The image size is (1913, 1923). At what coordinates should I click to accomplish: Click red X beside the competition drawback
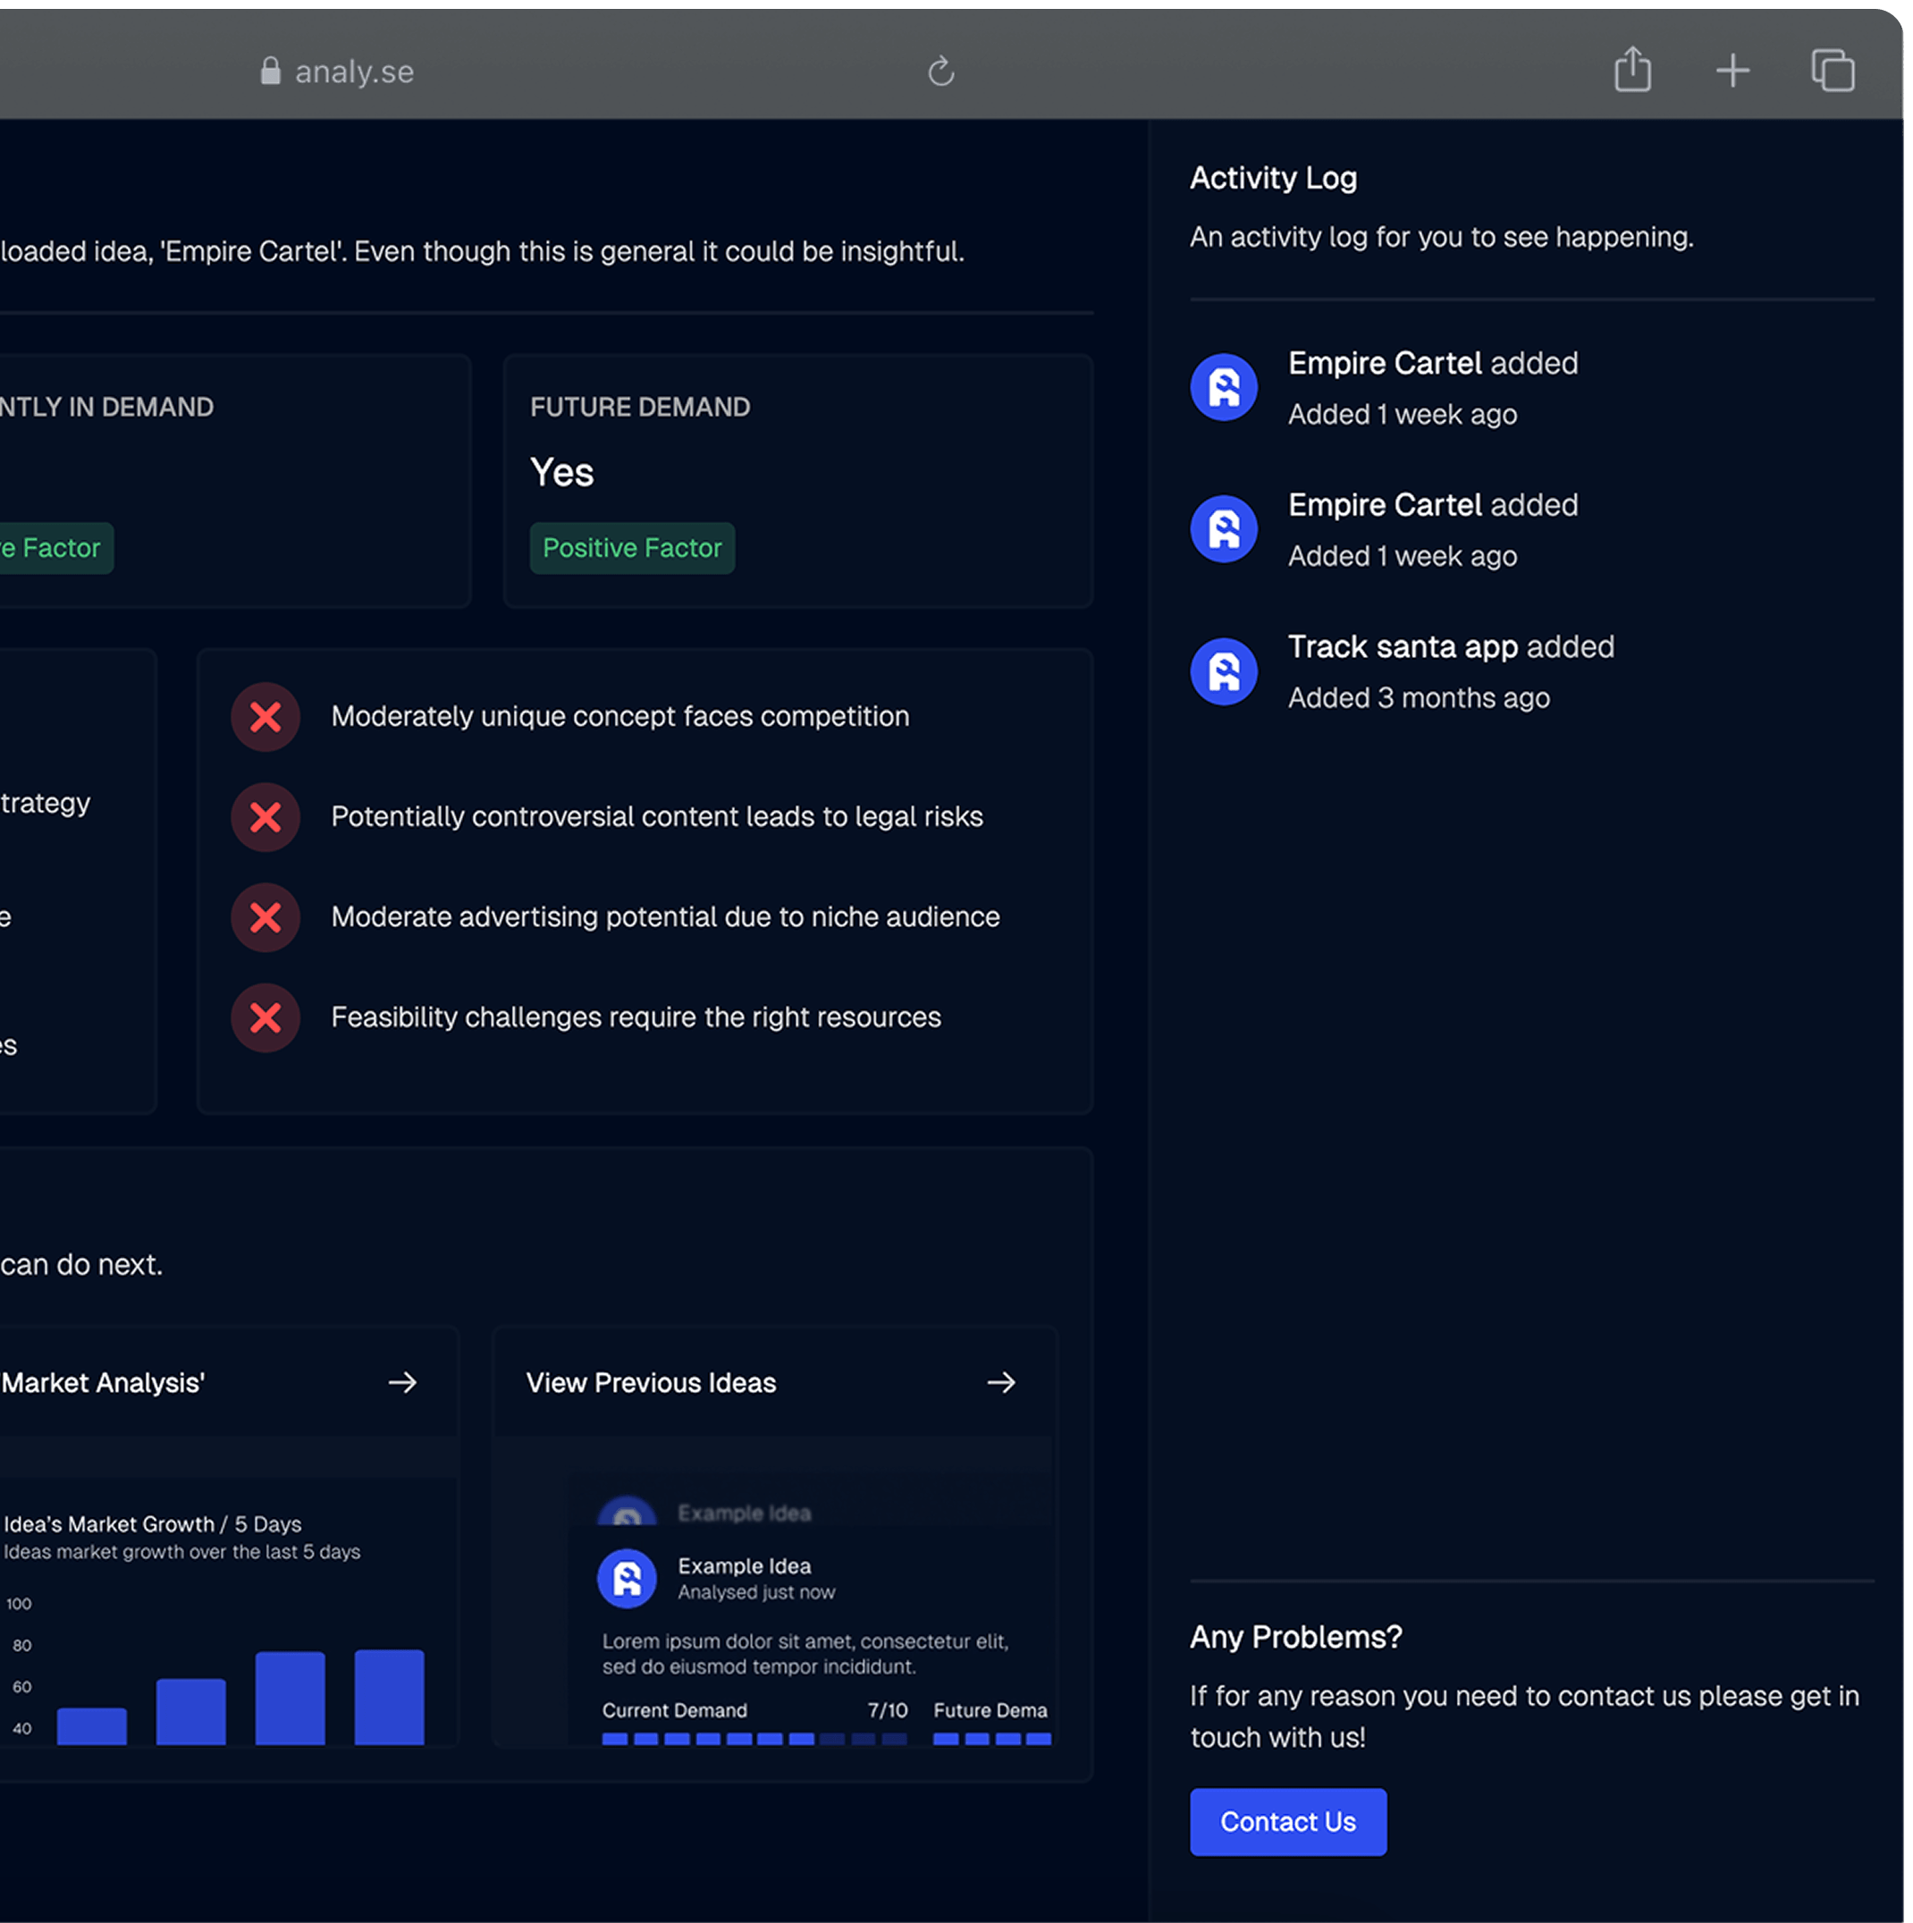[x=265, y=717]
